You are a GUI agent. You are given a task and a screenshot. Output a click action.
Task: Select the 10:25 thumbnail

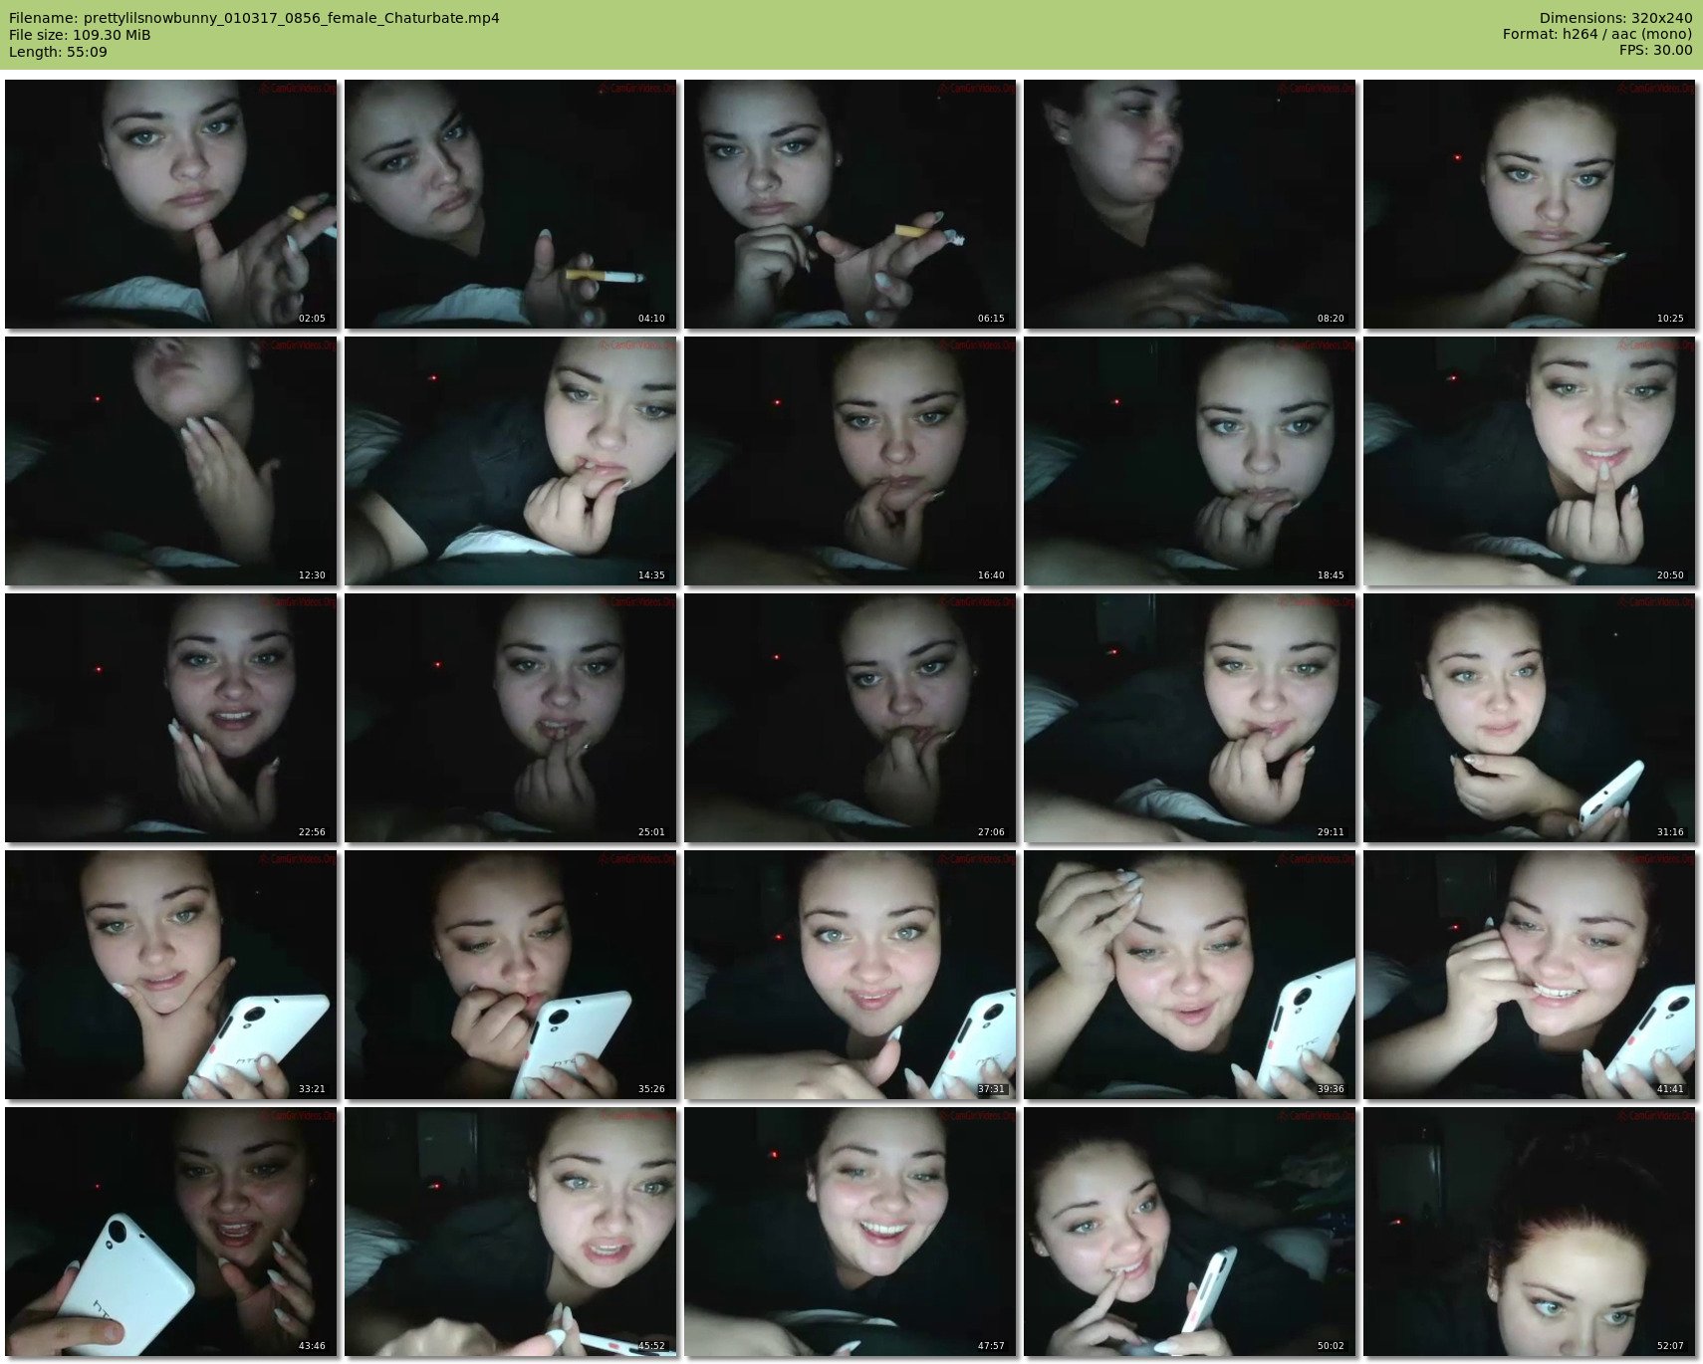click(1529, 204)
